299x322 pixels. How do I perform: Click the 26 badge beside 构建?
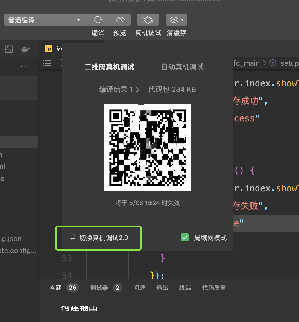(x=72, y=288)
